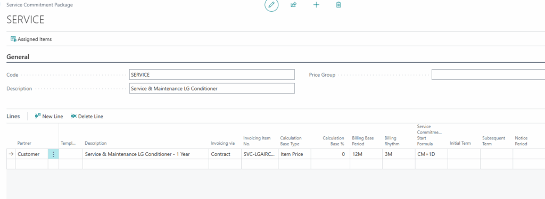Open the Contract invoicing via cell
The height and width of the screenshot is (199, 545).
tap(225, 154)
